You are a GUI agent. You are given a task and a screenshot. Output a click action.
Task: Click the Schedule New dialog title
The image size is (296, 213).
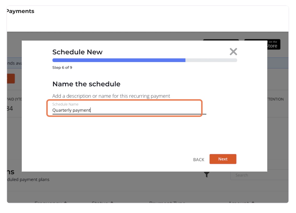pos(77,52)
